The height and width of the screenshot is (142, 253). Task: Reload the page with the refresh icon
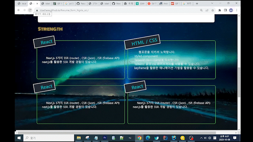pyautogui.click(x=30, y=10)
